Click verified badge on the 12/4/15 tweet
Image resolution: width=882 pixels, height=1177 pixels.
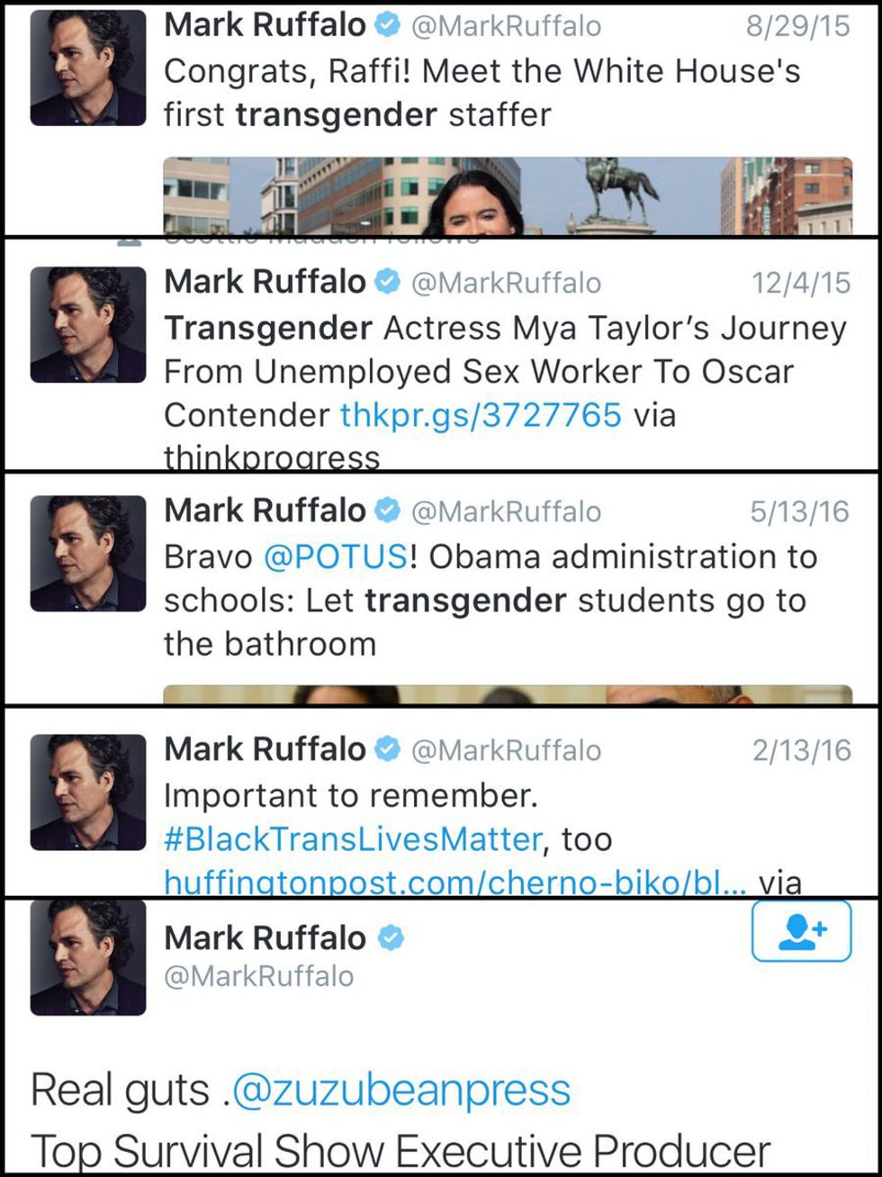click(387, 283)
